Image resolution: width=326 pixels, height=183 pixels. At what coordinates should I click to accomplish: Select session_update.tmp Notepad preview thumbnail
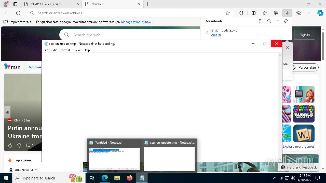[170, 156]
